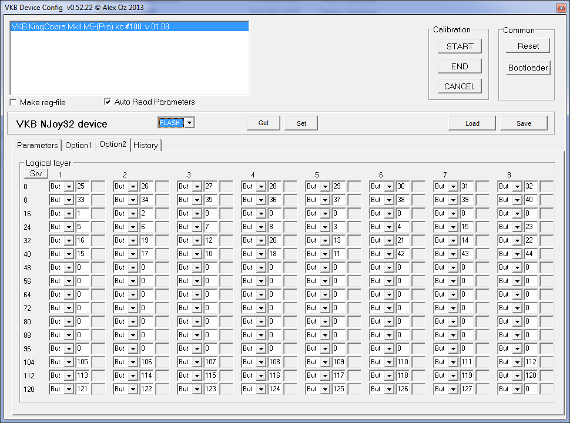Click the Reset button
570x423 pixels.
pyautogui.click(x=528, y=46)
